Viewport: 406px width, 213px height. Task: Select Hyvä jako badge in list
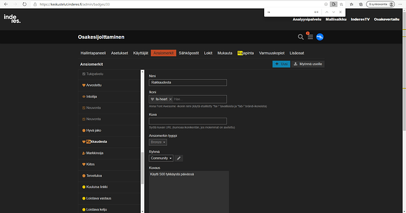point(109,131)
